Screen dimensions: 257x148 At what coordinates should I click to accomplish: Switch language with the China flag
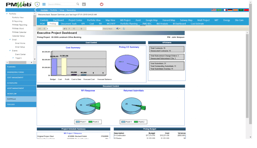coord(246,10)
